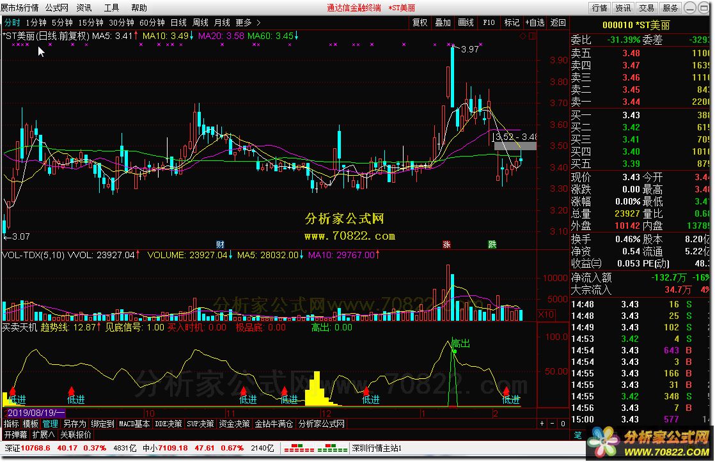This screenshot has height=462, width=715.
Task: Expand the 扩展∧ panel
Action: 43,435
